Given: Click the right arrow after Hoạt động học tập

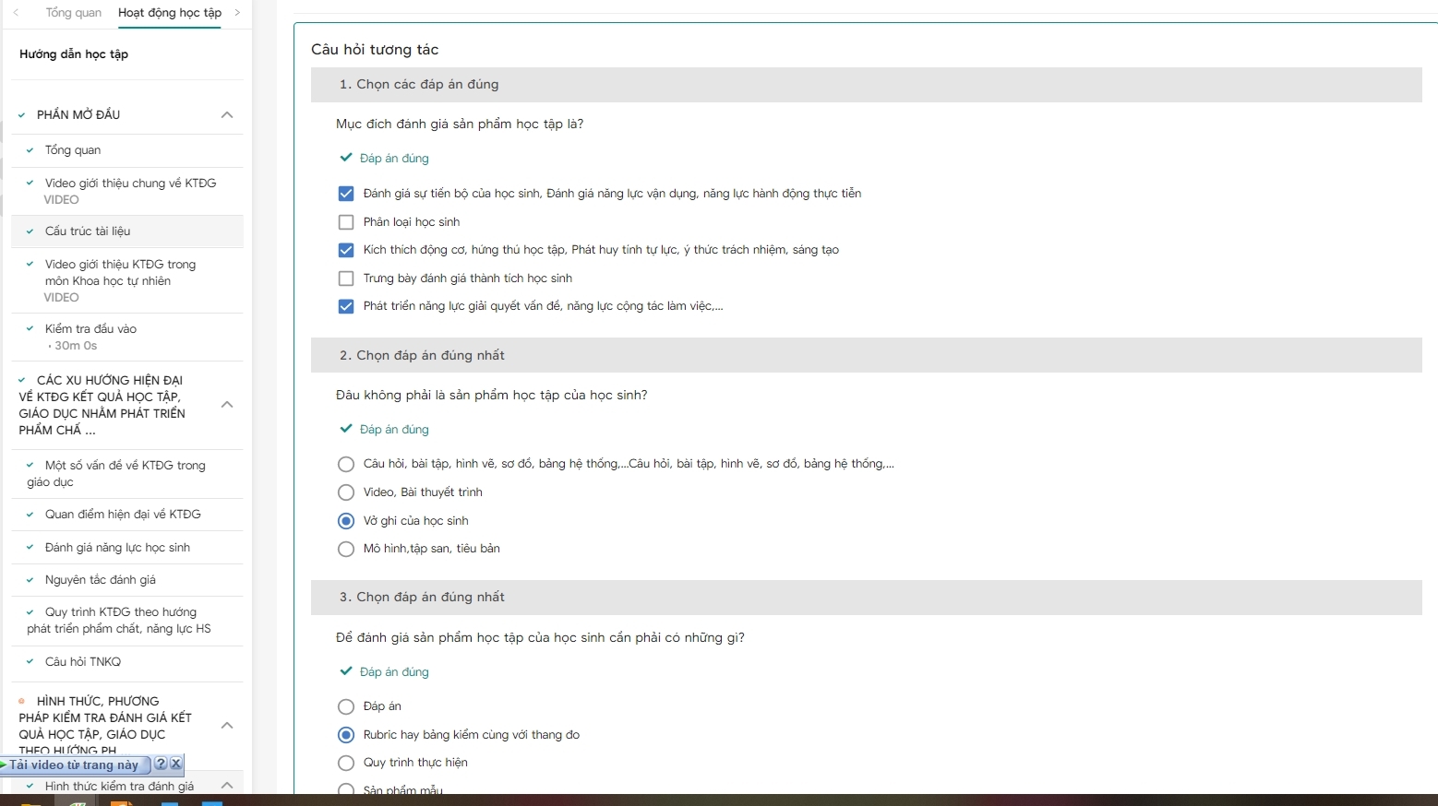Looking at the screenshot, I should pos(237,13).
